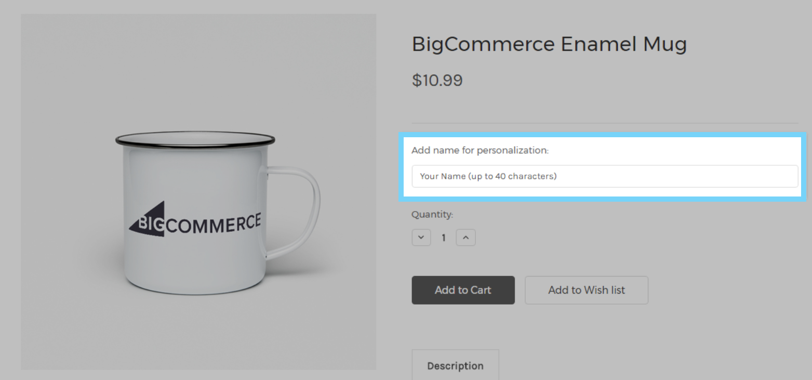
Task: Click the black rim of the mug
Action: pyautogui.click(x=195, y=139)
